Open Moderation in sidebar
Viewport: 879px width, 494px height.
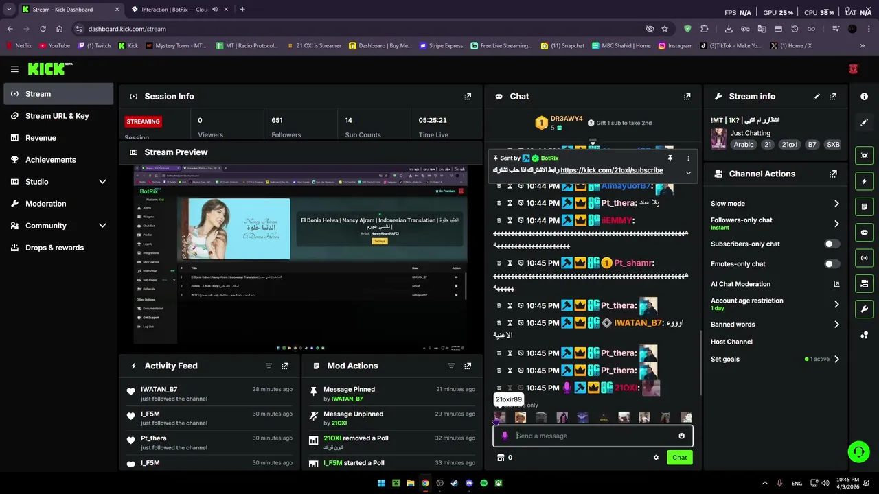[58, 204]
